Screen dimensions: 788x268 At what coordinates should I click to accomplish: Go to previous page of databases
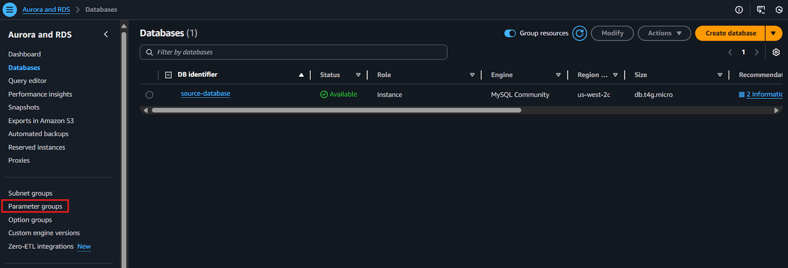pos(730,52)
